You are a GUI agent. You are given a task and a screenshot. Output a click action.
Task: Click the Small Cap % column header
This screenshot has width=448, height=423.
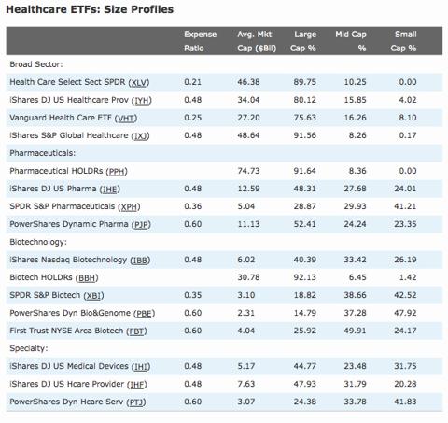point(403,41)
